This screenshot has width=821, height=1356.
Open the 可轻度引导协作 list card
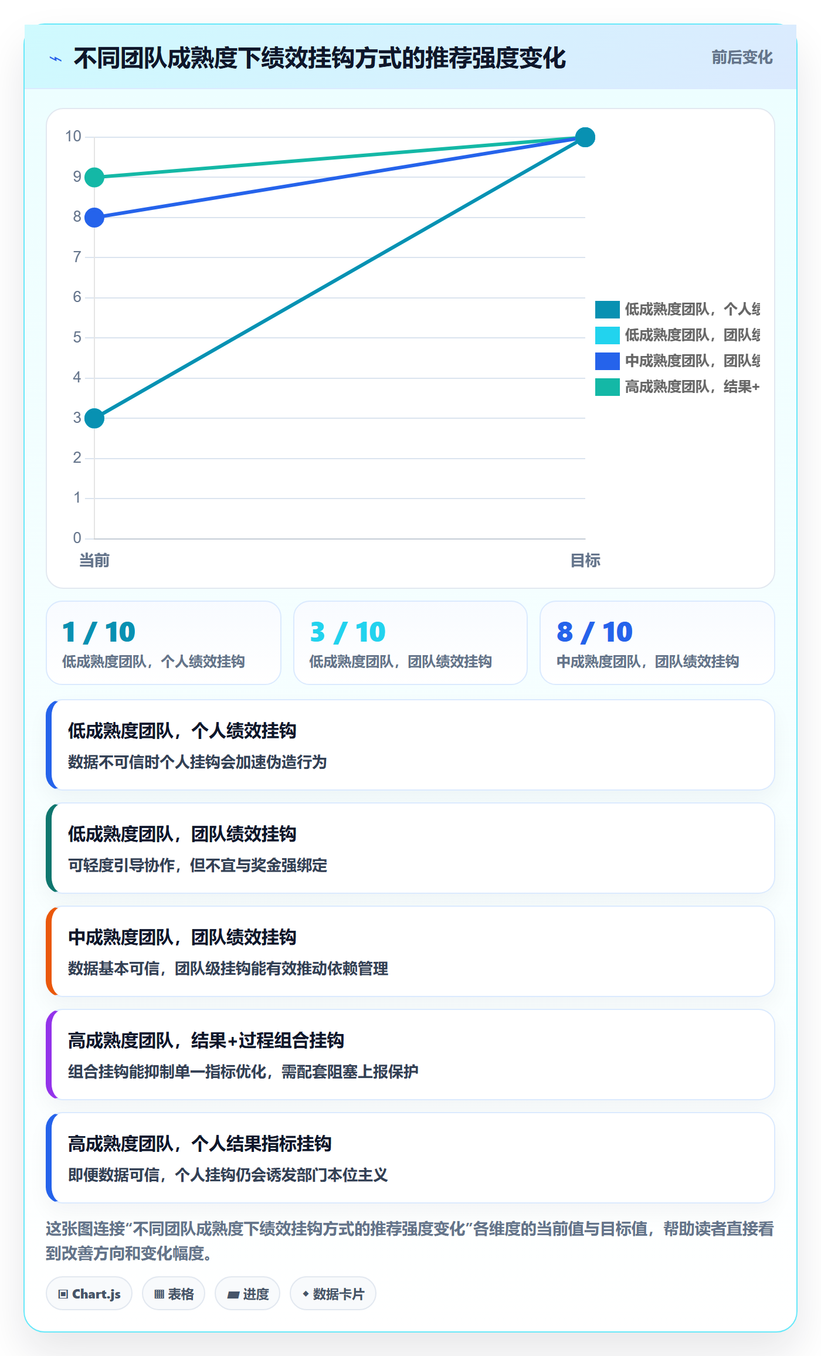point(410,848)
